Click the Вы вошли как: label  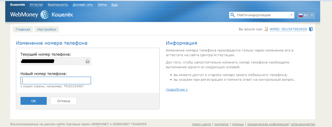pyautogui.click(x=251, y=29)
